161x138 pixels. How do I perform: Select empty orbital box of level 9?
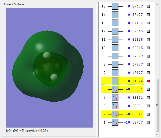[115, 56]
